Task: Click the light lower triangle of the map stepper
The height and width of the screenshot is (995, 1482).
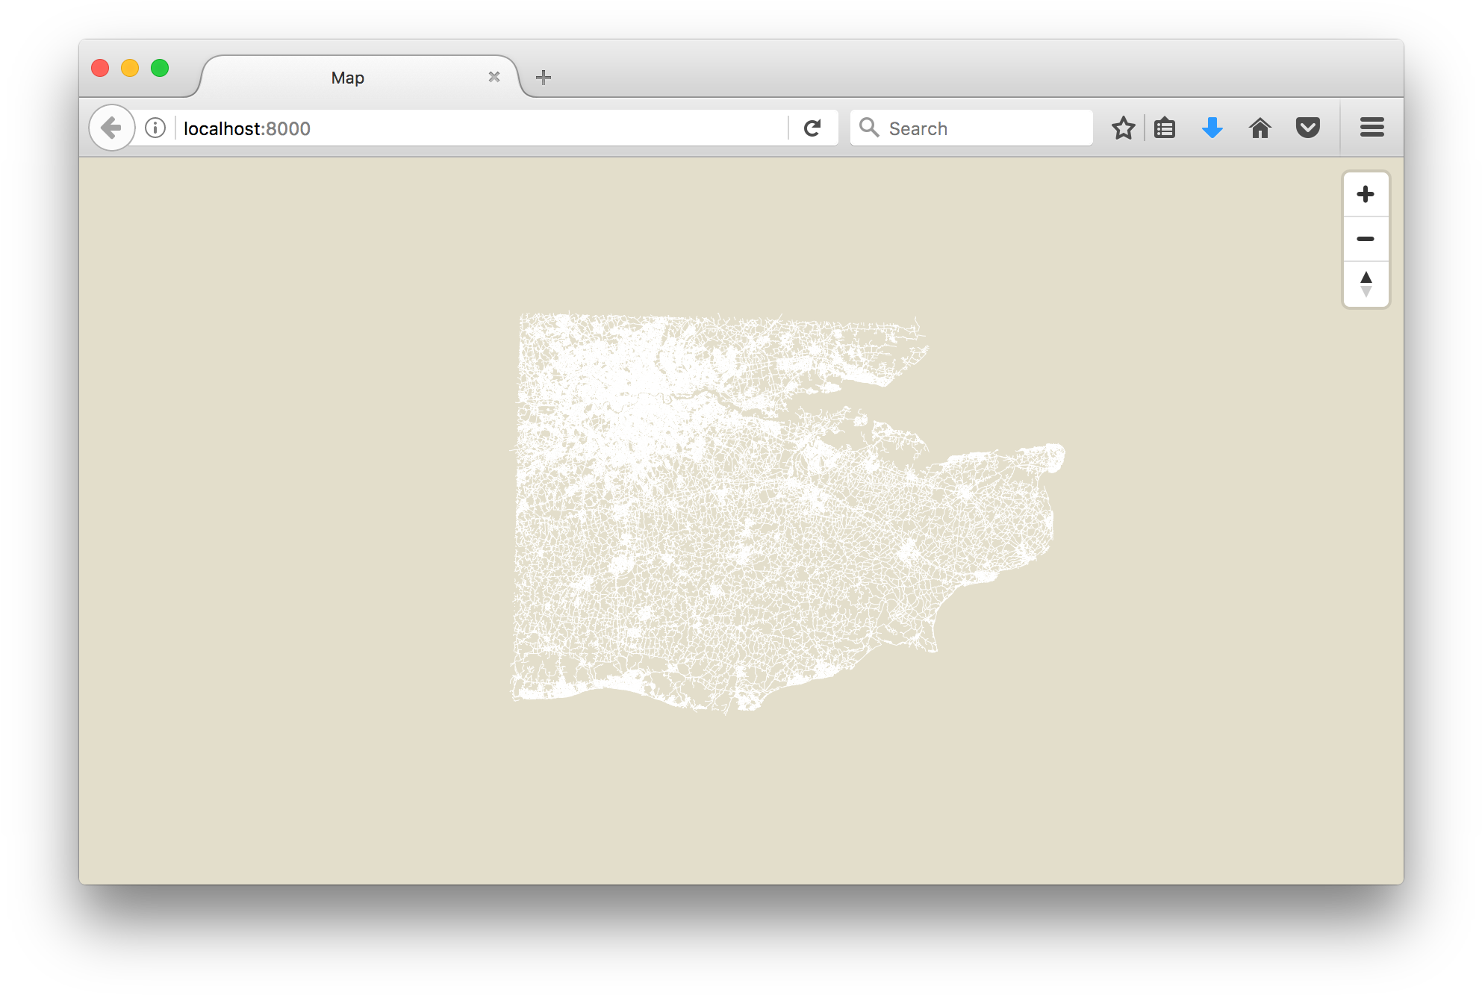Action: point(1366,291)
